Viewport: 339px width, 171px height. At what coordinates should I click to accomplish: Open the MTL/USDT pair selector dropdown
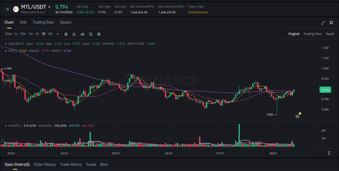pos(50,7)
